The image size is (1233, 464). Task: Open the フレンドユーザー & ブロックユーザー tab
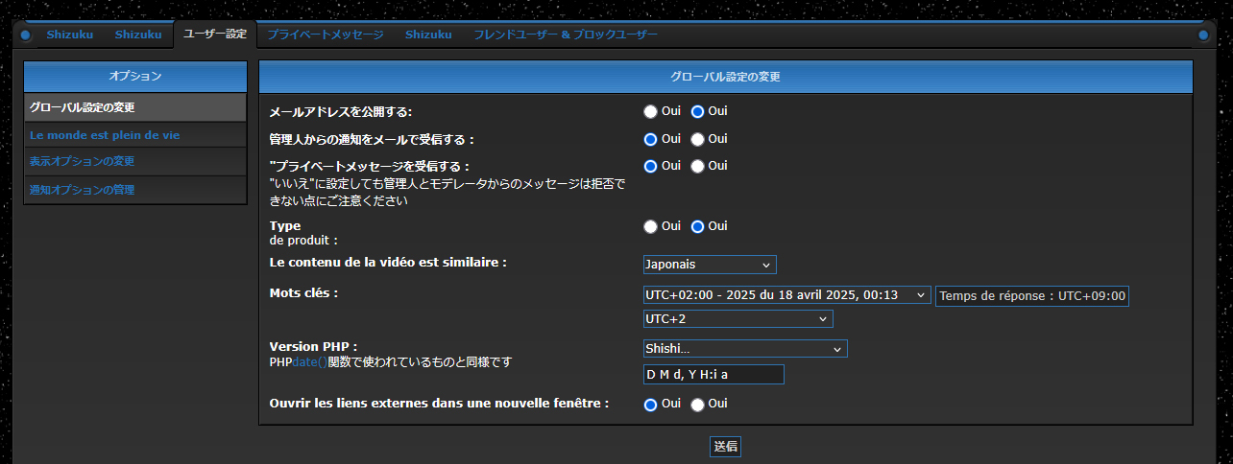click(x=566, y=35)
